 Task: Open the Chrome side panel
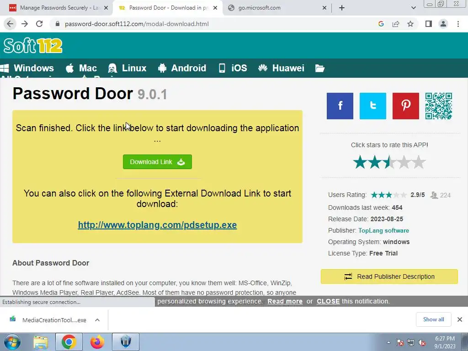click(x=429, y=24)
